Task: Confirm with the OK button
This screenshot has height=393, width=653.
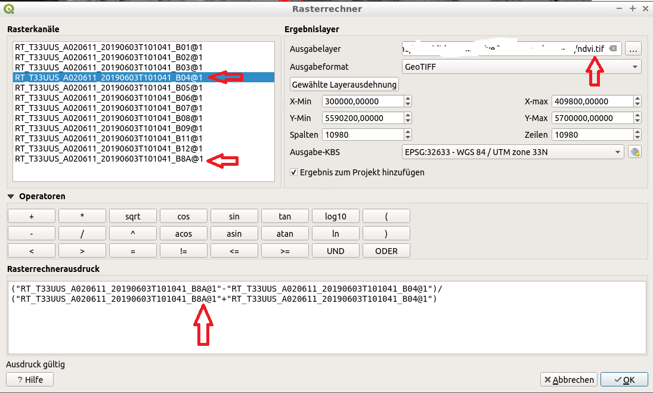Action: click(624, 379)
